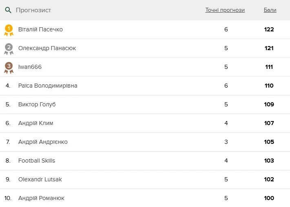Viewport: 290px width, 207px height.
Task: Open Віталій Пасечко's profile
Action: [x=40, y=29]
